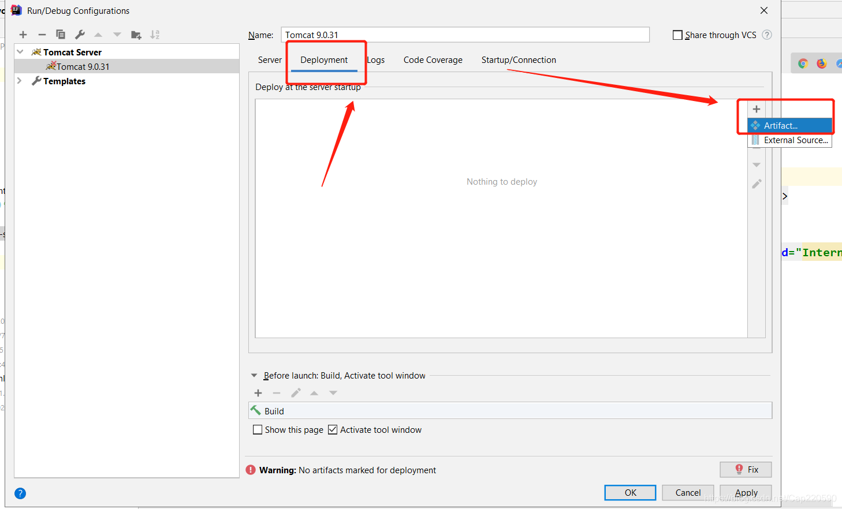The height and width of the screenshot is (509, 842).
Task: Remove configuration with minus icon
Action: click(42, 35)
